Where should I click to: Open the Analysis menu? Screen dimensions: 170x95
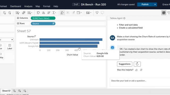click(28, 6)
